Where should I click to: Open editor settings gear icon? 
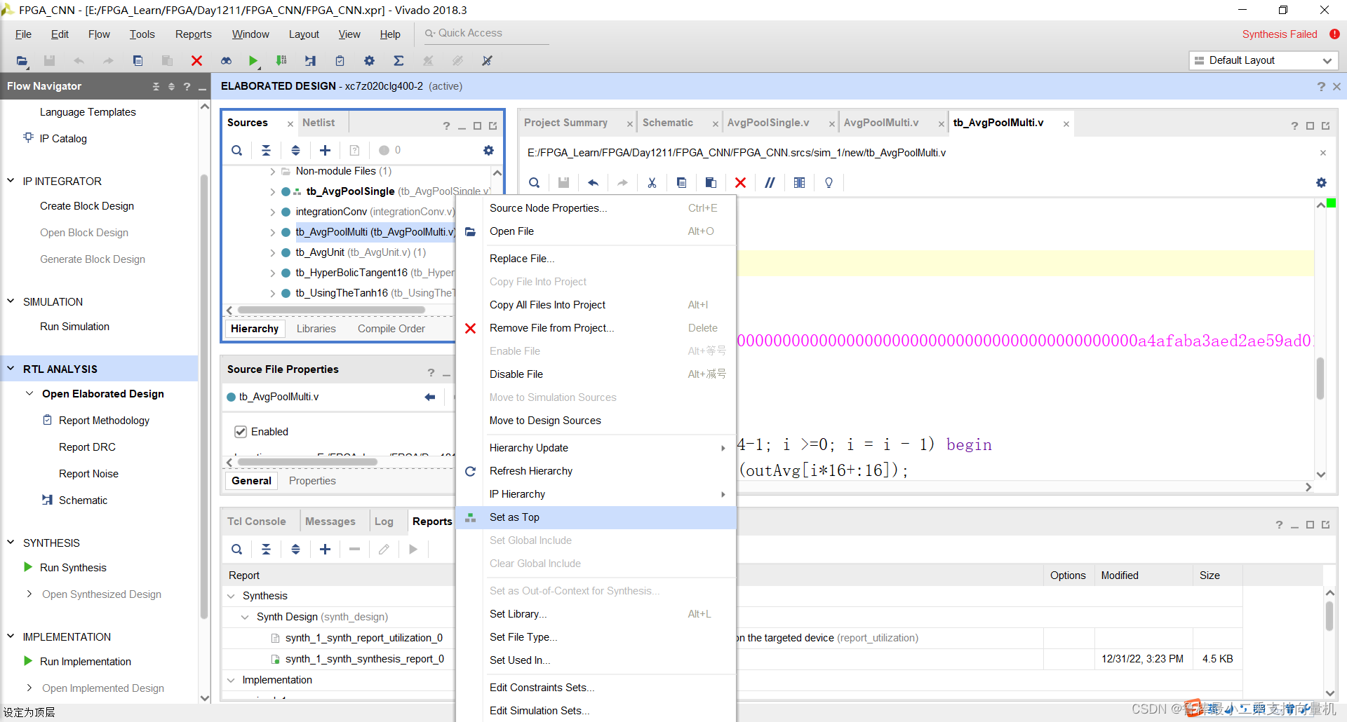[x=1321, y=182]
